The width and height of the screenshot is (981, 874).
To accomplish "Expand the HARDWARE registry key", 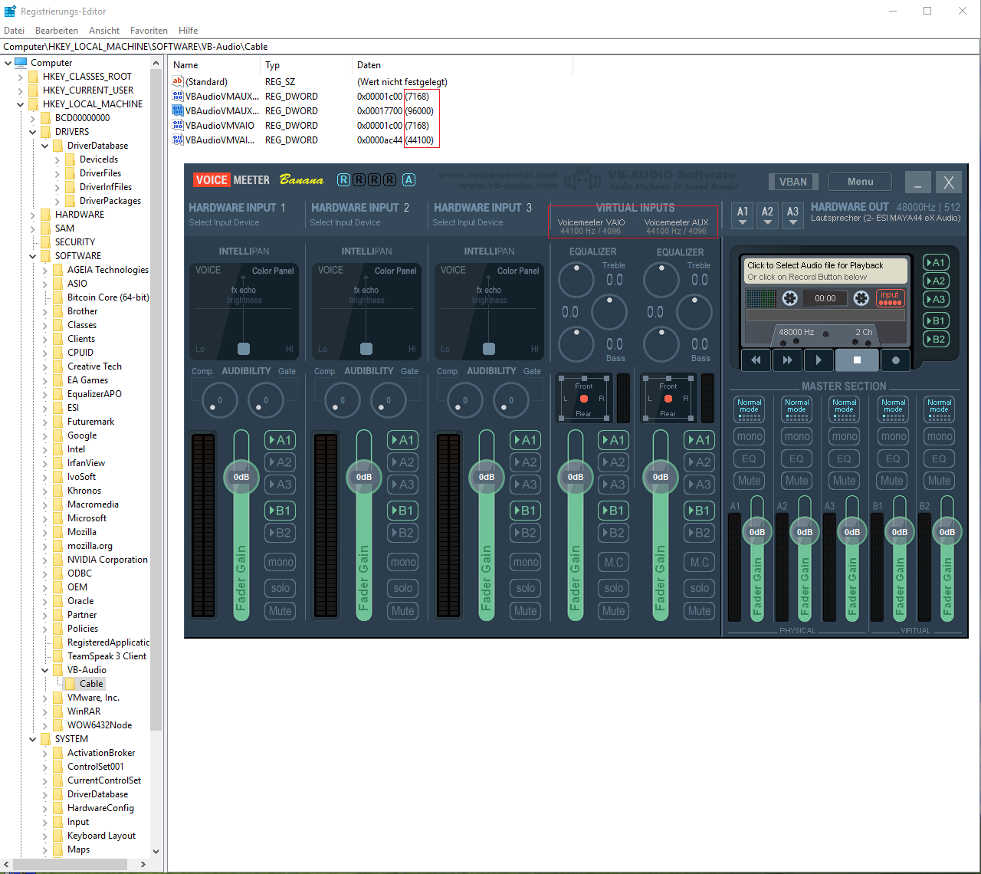I will tap(33, 215).
